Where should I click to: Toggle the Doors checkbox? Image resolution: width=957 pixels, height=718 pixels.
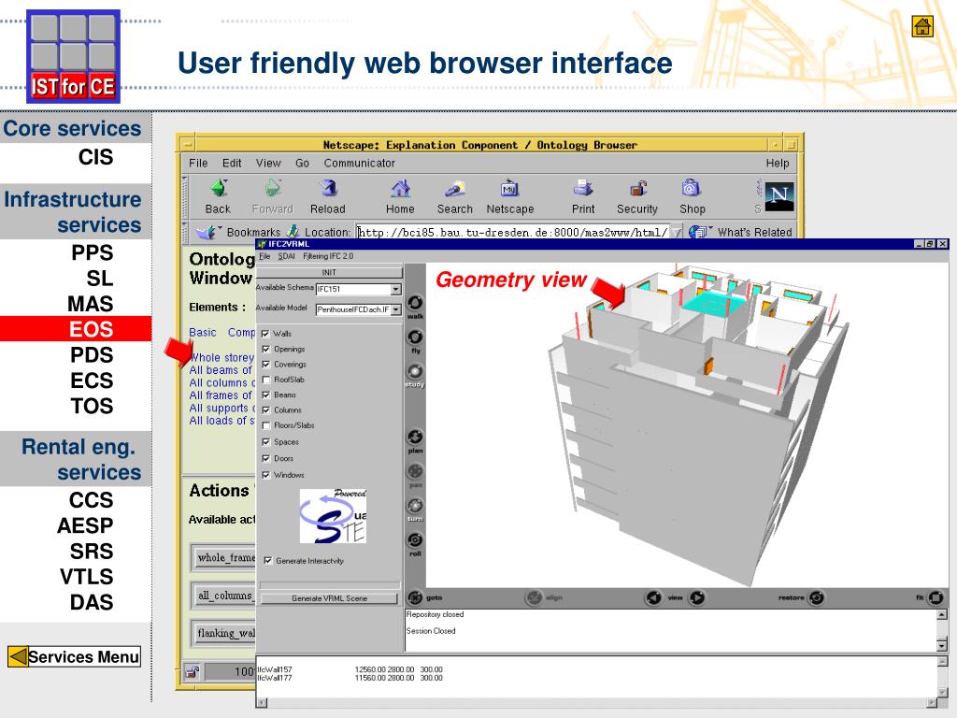click(x=265, y=458)
